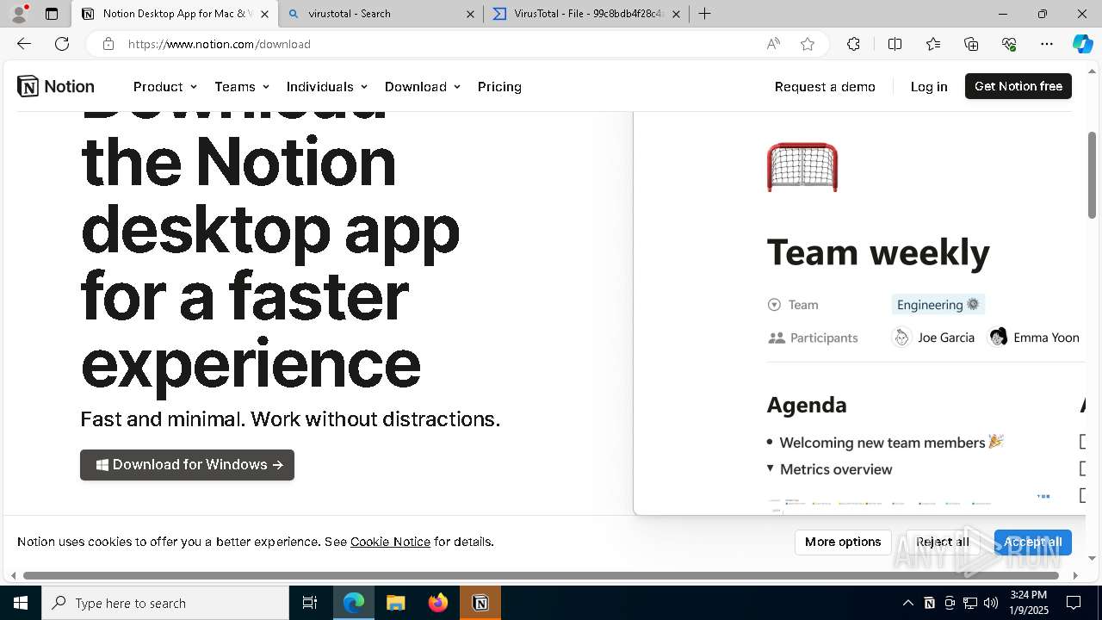
Task: Launch Firefox from taskbar
Action: coord(438,603)
